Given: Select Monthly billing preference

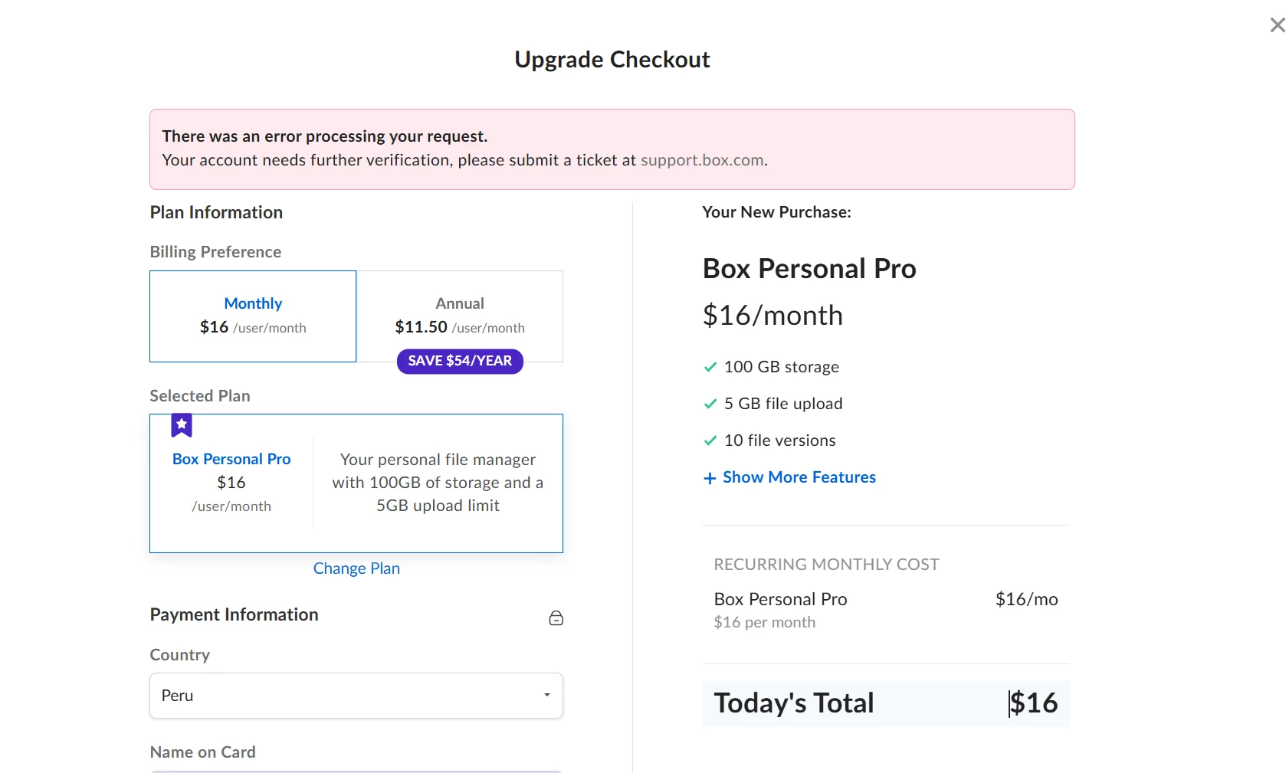Looking at the screenshot, I should coord(253,316).
